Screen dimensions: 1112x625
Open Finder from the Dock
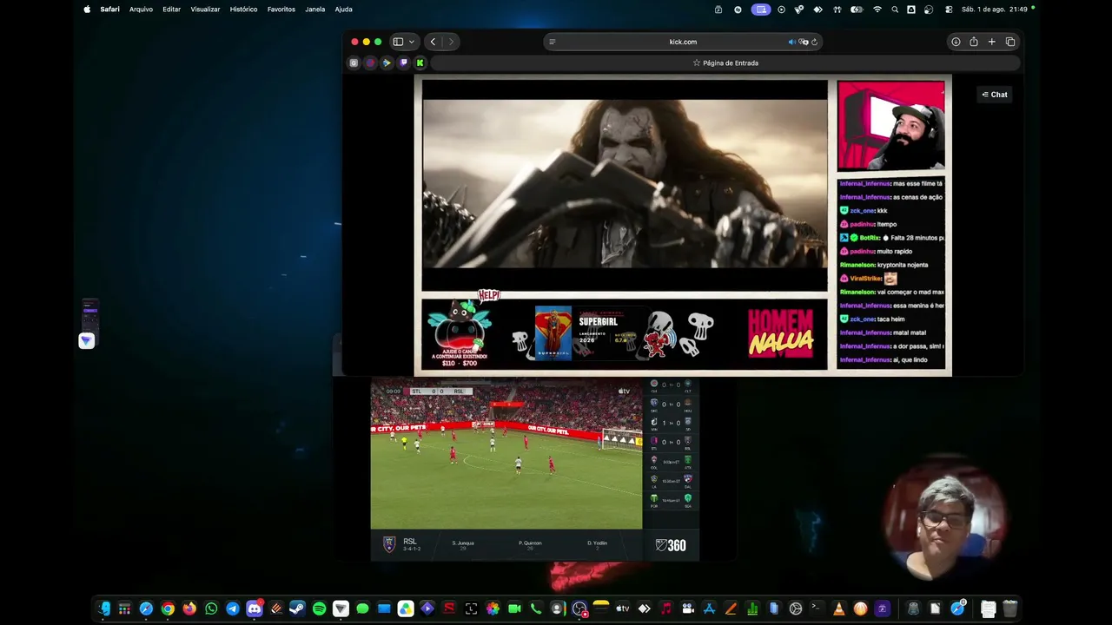(x=103, y=609)
